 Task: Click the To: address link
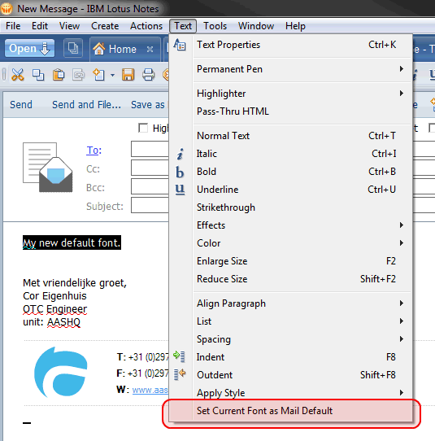coord(94,151)
